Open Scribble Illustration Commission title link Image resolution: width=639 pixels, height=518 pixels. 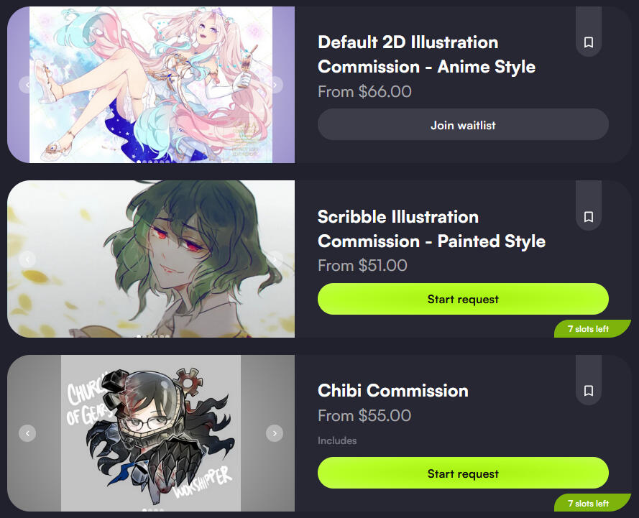pyautogui.click(x=431, y=229)
